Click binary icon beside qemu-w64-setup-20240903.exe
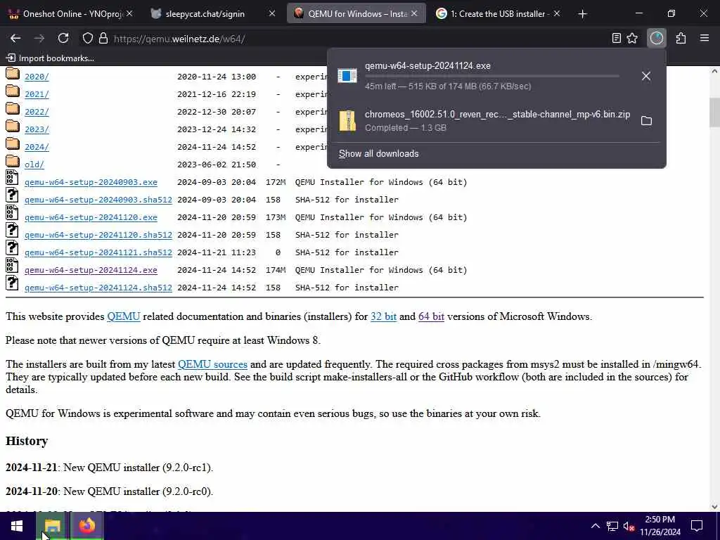 click(12, 178)
